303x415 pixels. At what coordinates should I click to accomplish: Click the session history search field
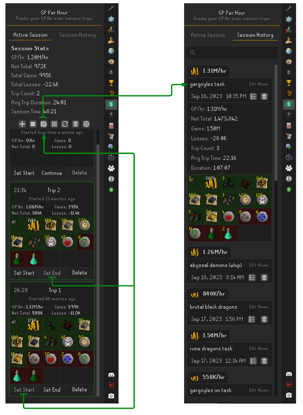point(232,52)
